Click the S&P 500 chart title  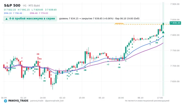pyautogui.click(x=12, y=5)
